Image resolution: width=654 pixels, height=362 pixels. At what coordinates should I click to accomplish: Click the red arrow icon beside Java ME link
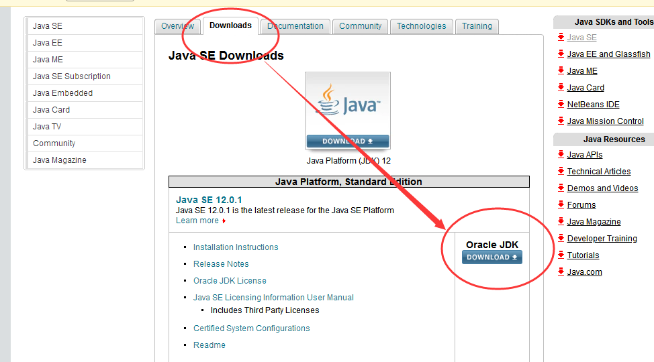(x=561, y=70)
